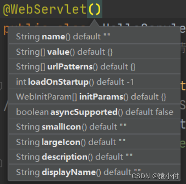Click the int loadOnStartup() default -1 row
Viewport: 186px width, 184px height.
pos(95,82)
